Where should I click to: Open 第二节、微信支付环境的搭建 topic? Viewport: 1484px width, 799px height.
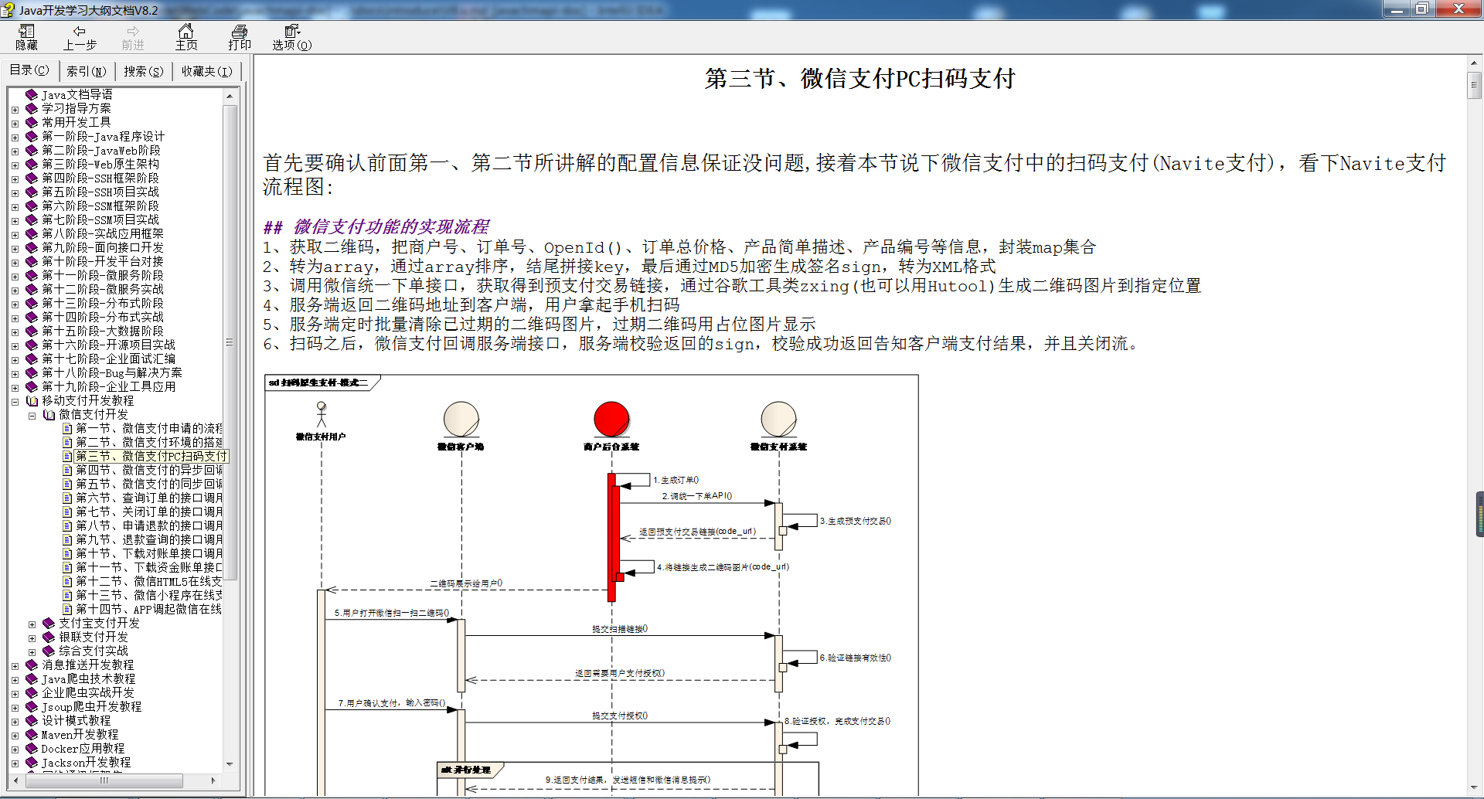point(149,443)
